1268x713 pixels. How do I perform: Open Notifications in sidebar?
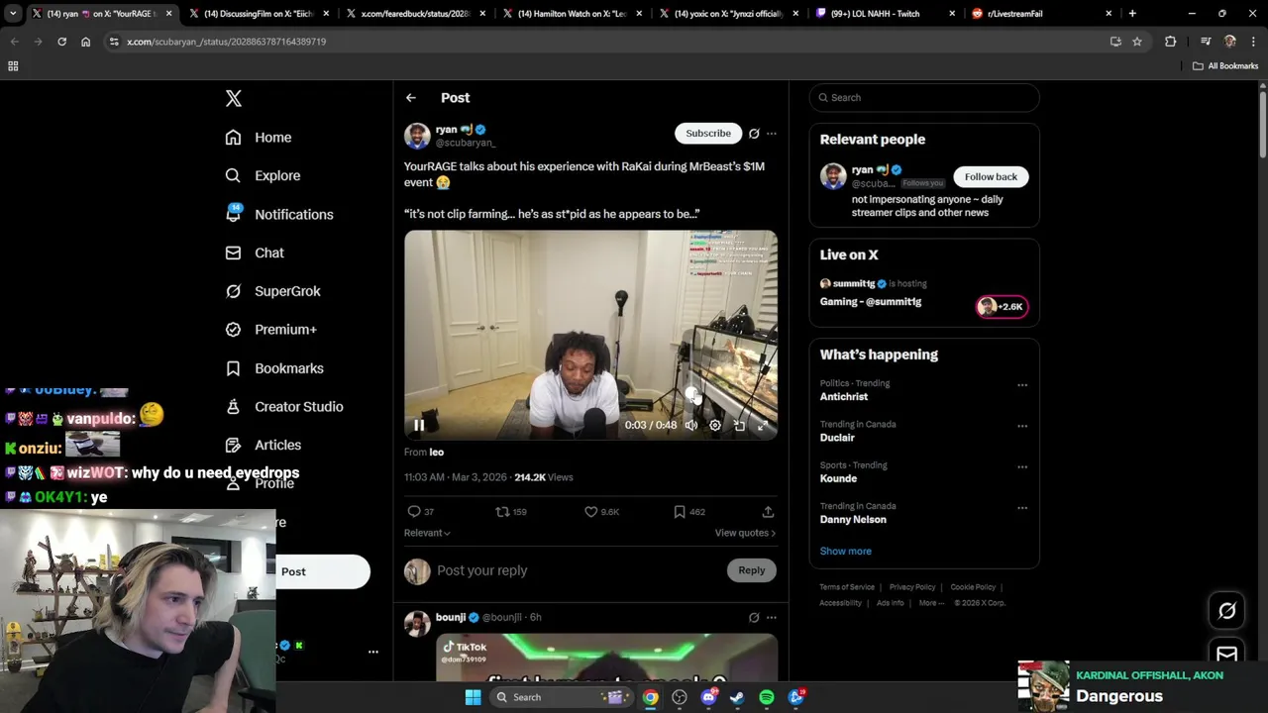pos(279,214)
